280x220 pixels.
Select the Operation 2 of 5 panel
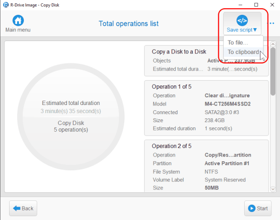[x=206, y=166]
